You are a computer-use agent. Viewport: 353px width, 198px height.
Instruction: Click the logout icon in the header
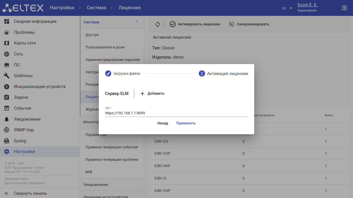pos(344,8)
